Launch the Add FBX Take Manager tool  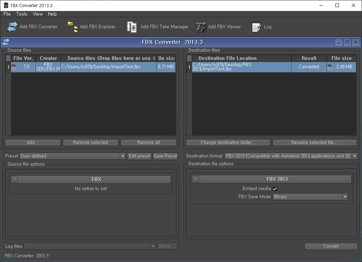tap(132, 27)
